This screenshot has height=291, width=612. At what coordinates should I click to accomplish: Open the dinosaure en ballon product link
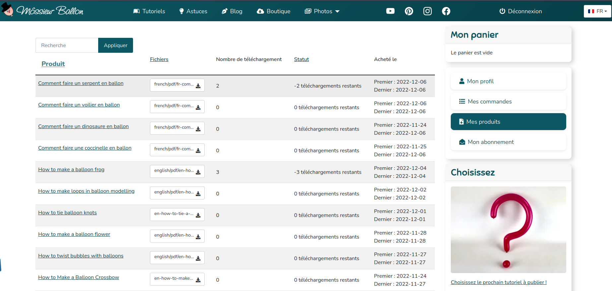83,126
